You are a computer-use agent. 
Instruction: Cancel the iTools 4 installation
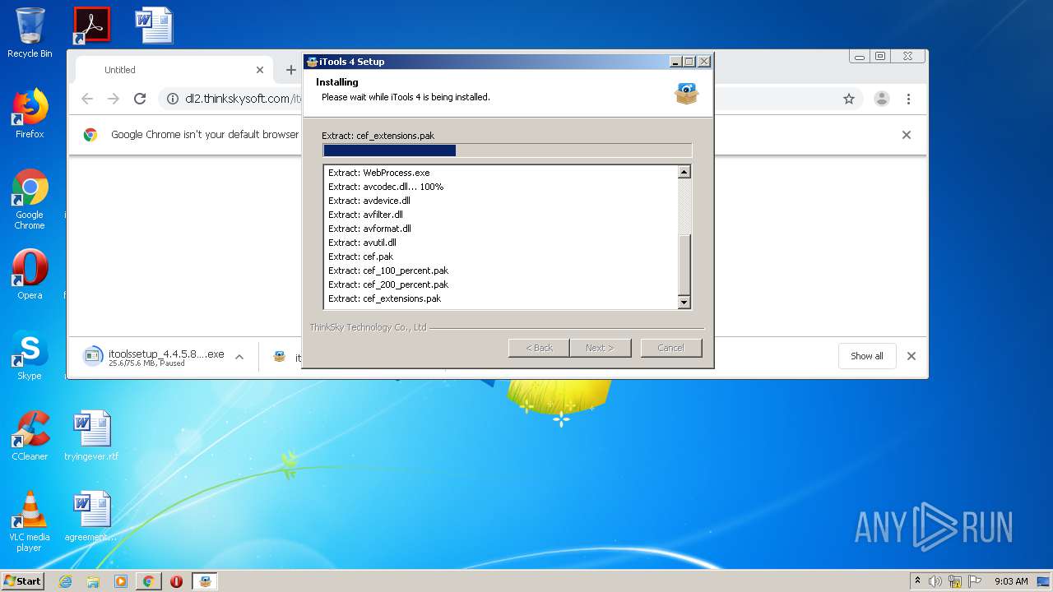click(670, 348)
